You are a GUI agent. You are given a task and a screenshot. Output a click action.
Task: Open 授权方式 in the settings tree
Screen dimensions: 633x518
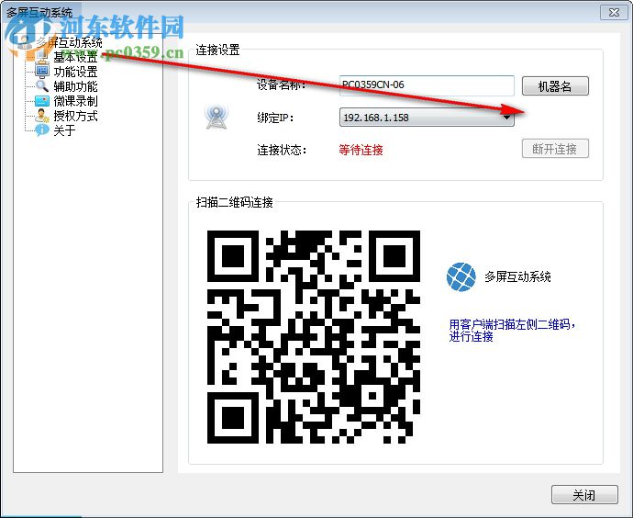click(75, 116)
